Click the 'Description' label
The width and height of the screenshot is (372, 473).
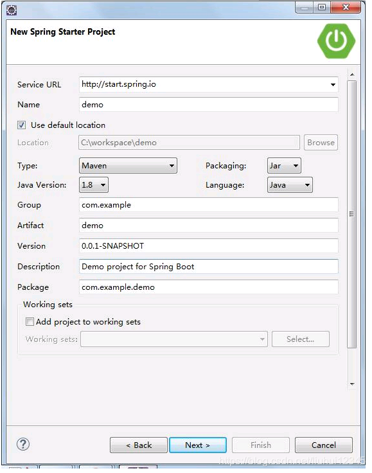[39, 266]
